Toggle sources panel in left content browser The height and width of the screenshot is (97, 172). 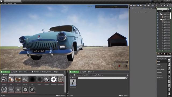(1, 75)
